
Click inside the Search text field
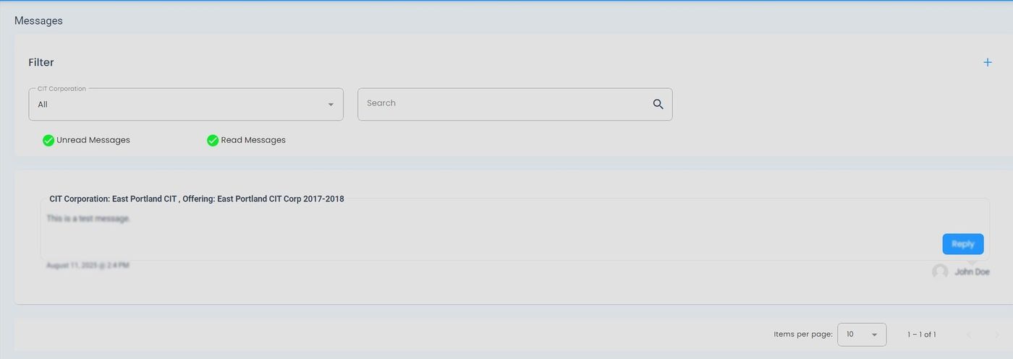point(503,104)
